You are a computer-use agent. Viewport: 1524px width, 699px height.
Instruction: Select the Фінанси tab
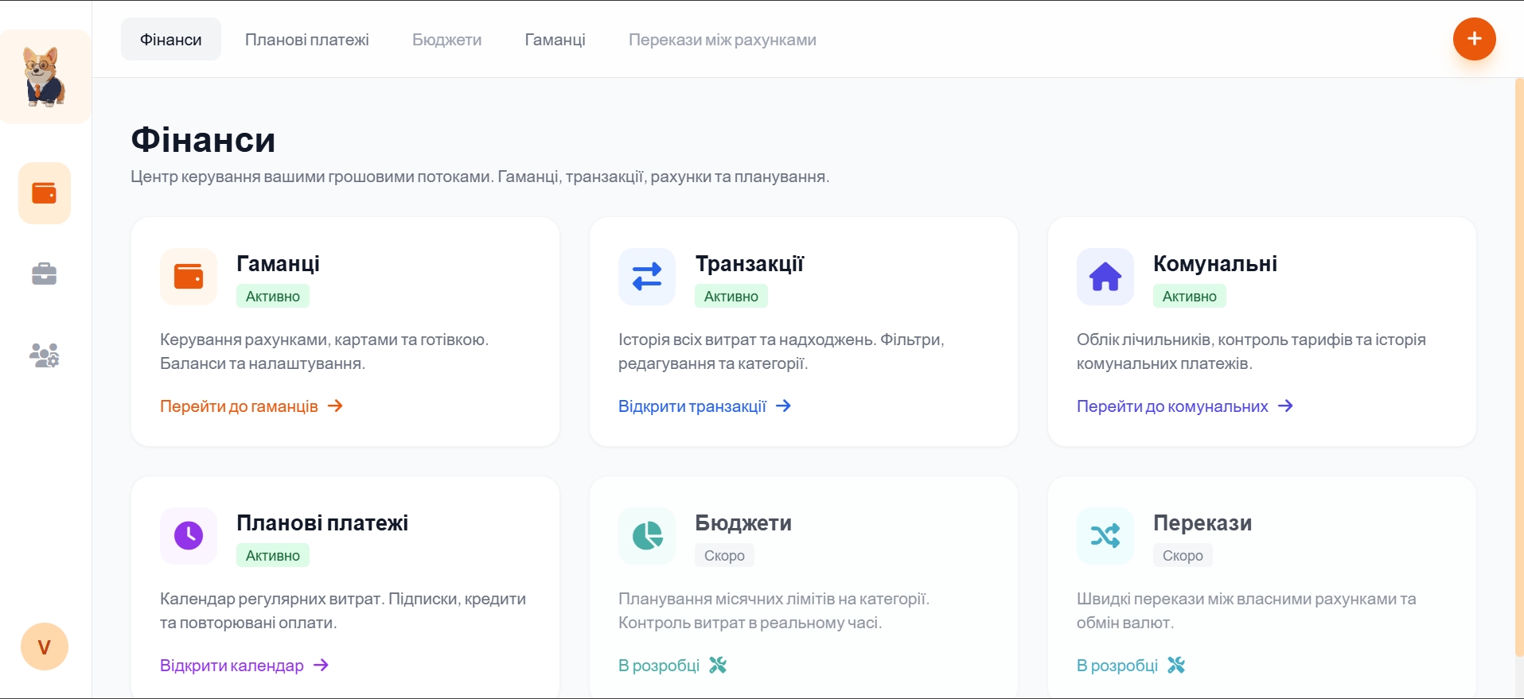click(171, 40)
